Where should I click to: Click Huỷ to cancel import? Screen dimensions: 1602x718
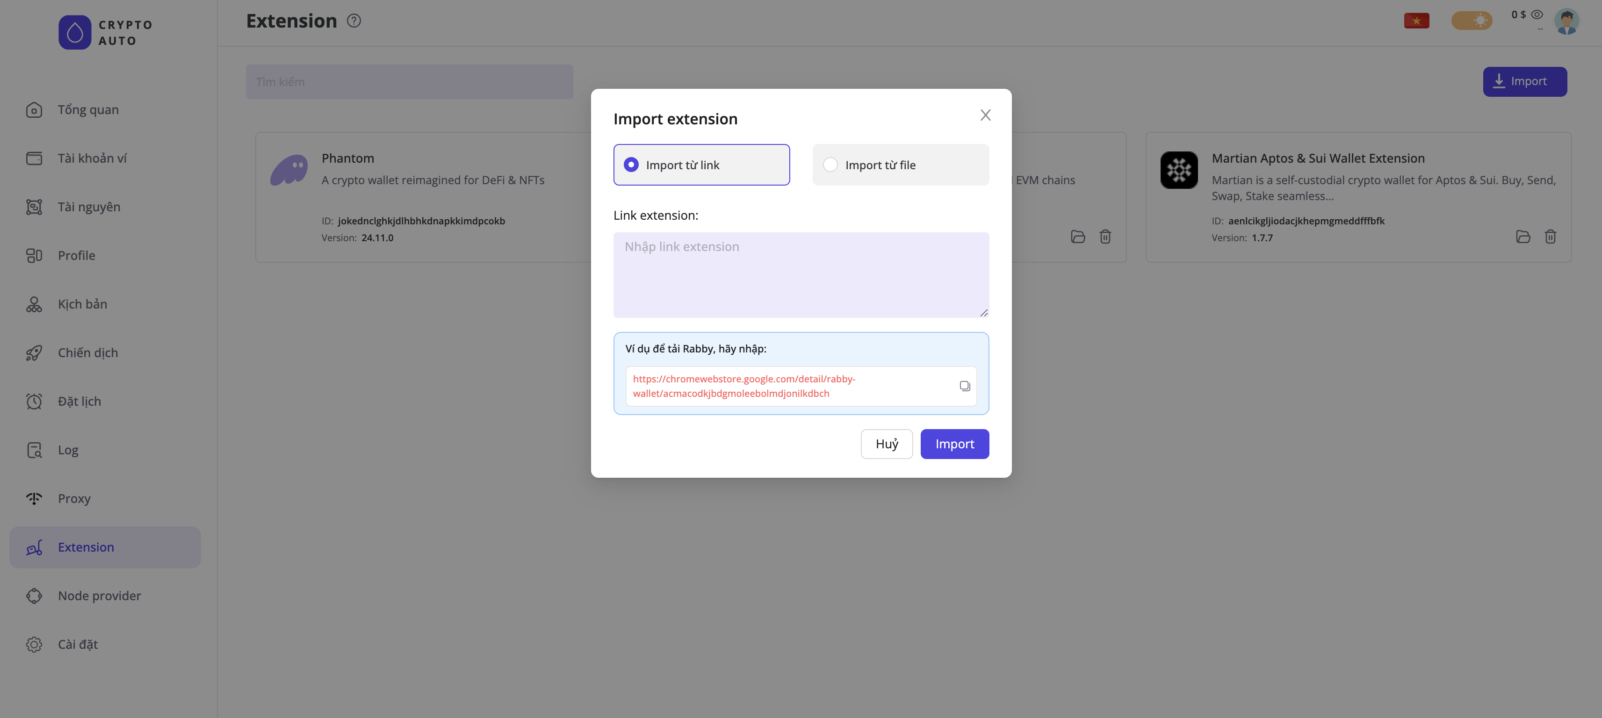(886, 444)
